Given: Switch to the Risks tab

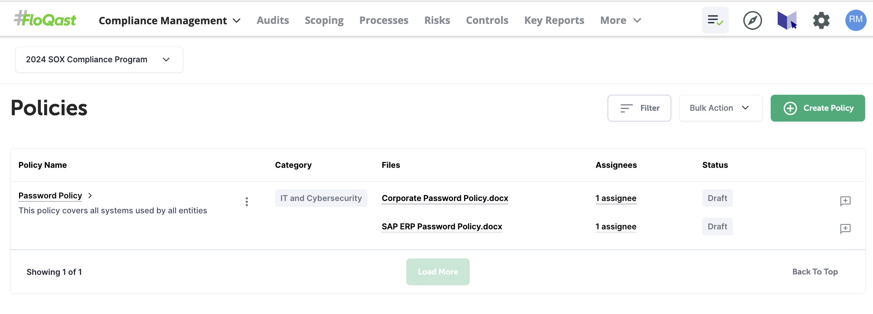Looking at the screenshot, I should (x=437, y=21).
